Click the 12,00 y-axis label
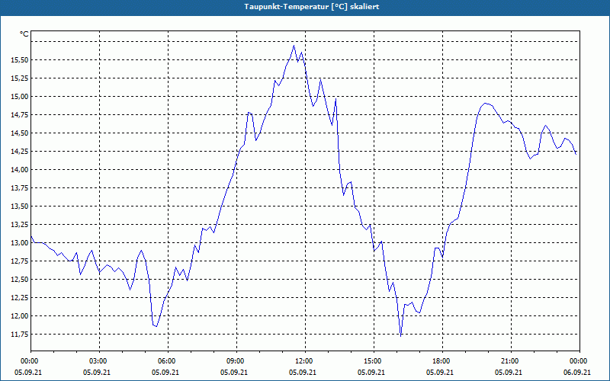The height and width of the screenshot is (381, 610). 18,315
